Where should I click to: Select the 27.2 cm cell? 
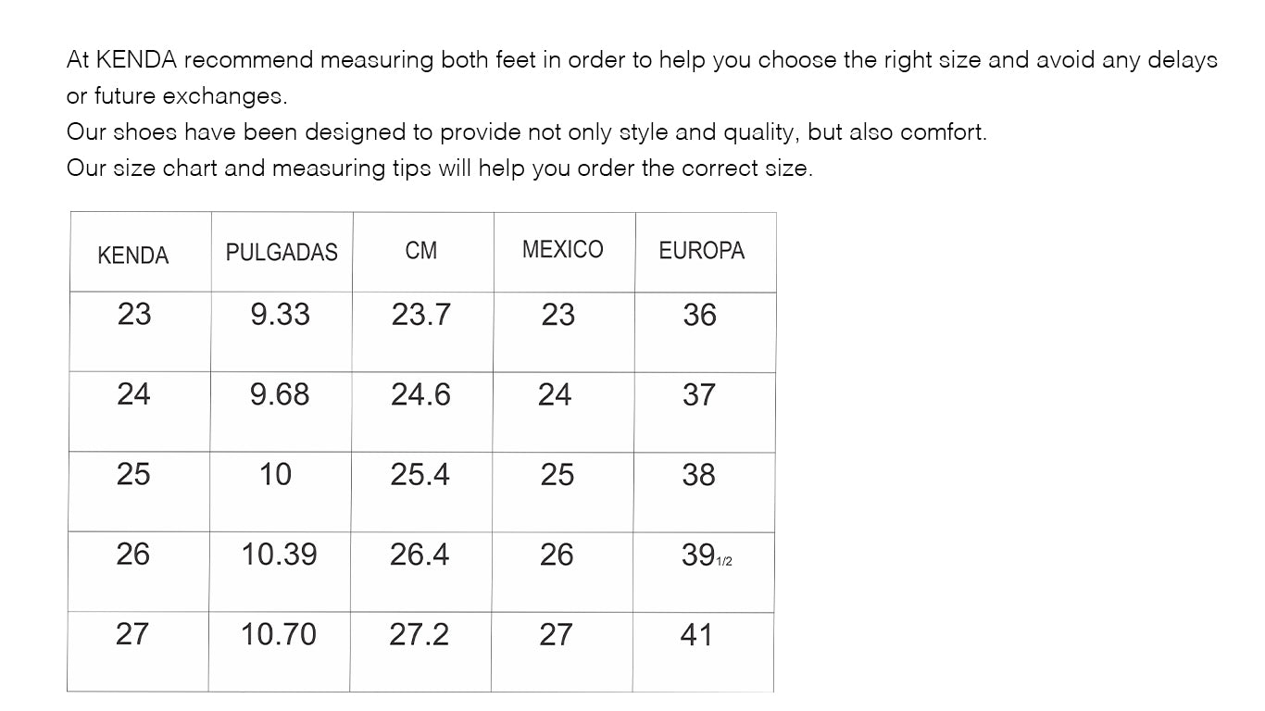(419, 634)
